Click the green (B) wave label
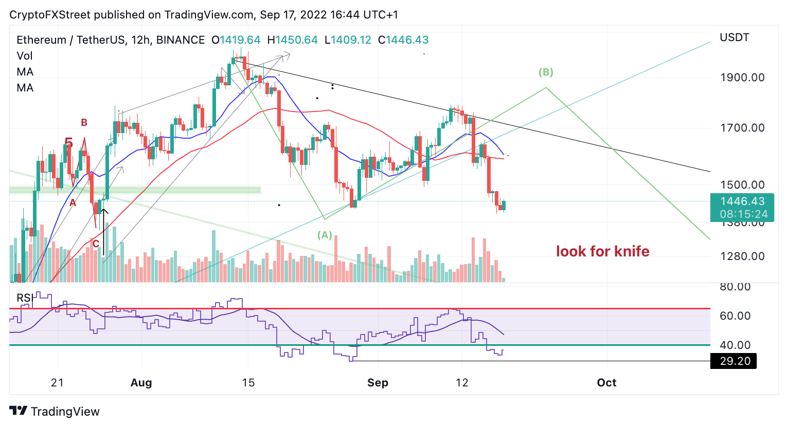 546,72
